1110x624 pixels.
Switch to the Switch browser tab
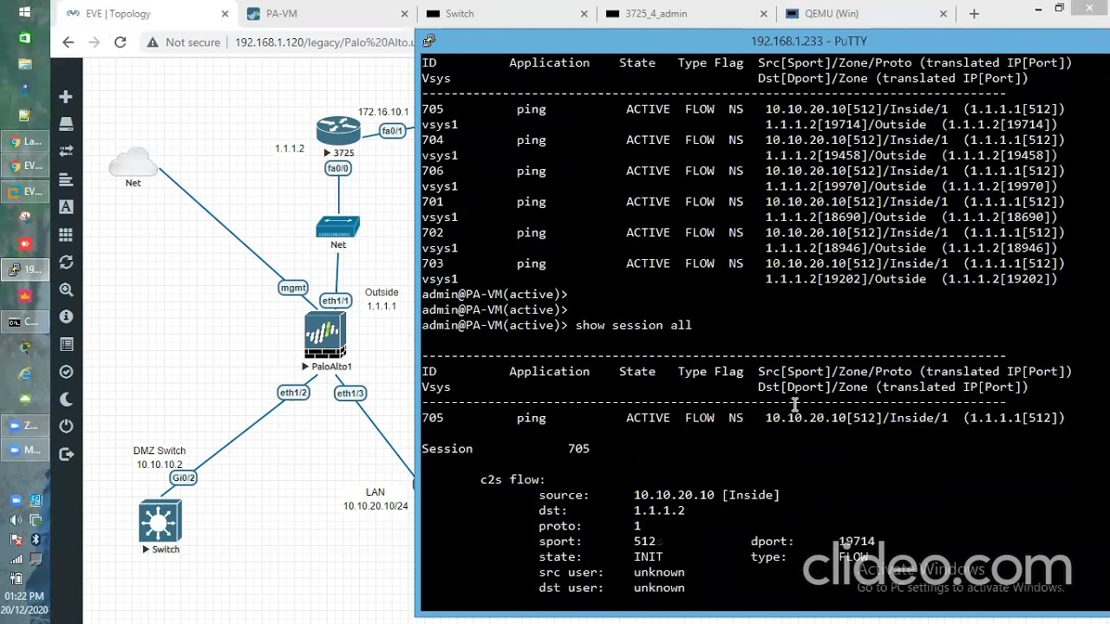[507, 14]
